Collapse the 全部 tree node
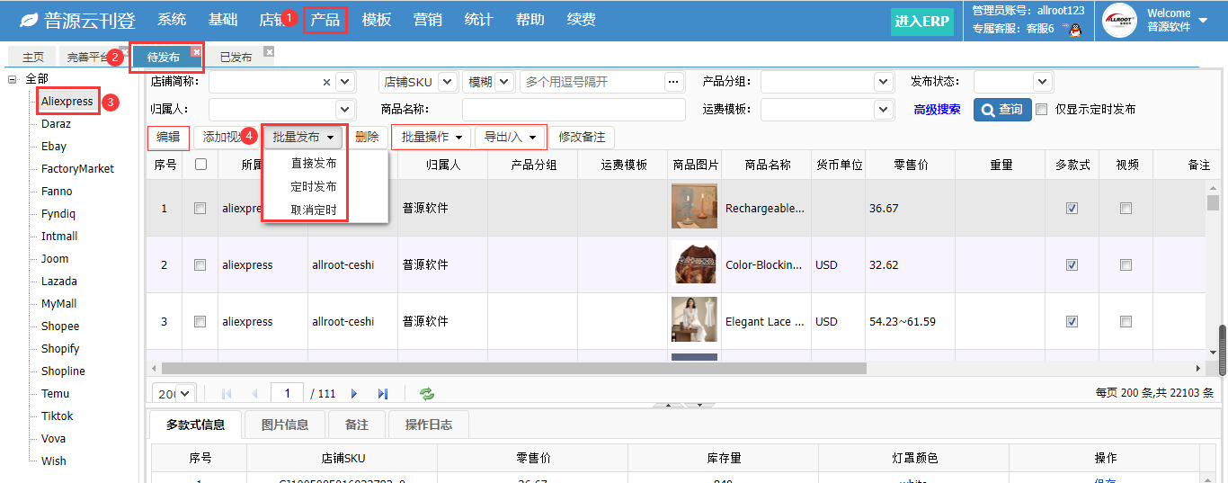Viewport: 1228px width, 483px height. [x=13, y=79]
